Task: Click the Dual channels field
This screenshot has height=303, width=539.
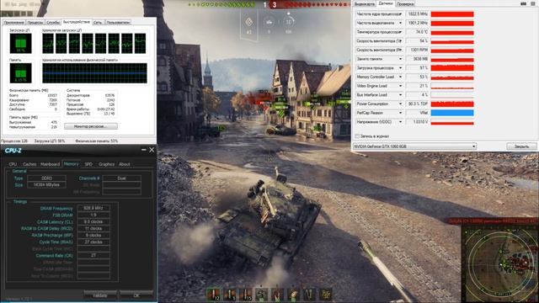Action: [x=121, y=178]
